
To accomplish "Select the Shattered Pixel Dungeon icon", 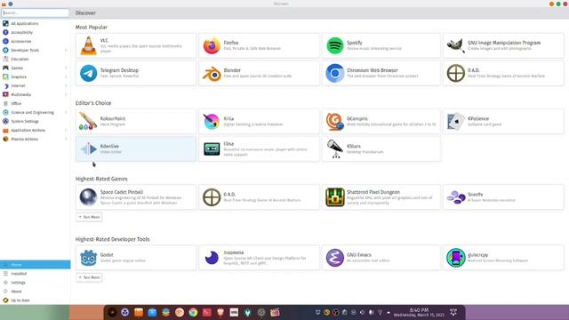I will pos(335,197).
